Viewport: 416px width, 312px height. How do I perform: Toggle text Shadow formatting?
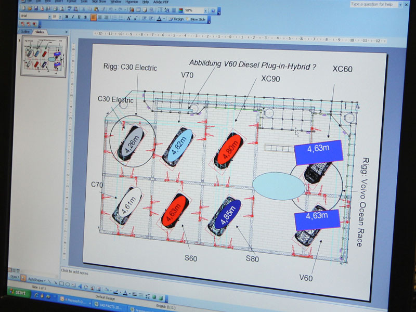(85, 17)
